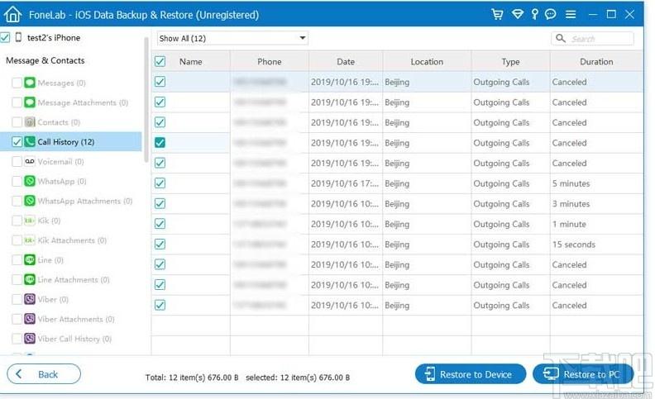Viewport: 655px width, 399px height.
Task: Click the WhatsApp icon
Action: point(30,181)
